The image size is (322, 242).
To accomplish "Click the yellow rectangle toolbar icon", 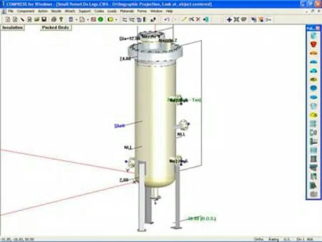I will [x=111, y=20].
